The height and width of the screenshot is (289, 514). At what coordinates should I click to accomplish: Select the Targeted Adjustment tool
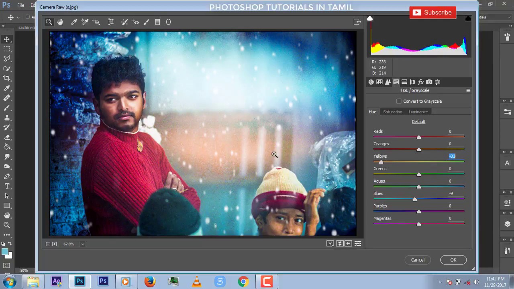96,22
